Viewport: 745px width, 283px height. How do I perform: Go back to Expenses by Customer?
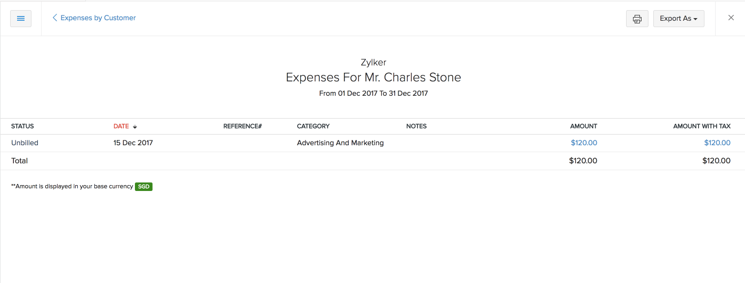pos(98,18)
